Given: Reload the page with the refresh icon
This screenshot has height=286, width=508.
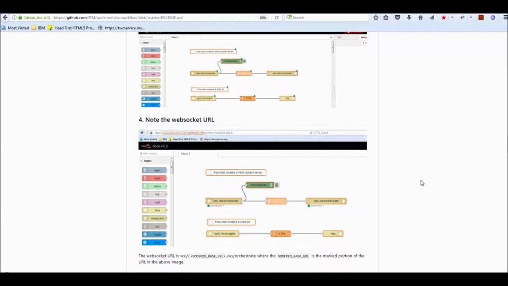Looking at the screenshot, I should pos(277,18).
